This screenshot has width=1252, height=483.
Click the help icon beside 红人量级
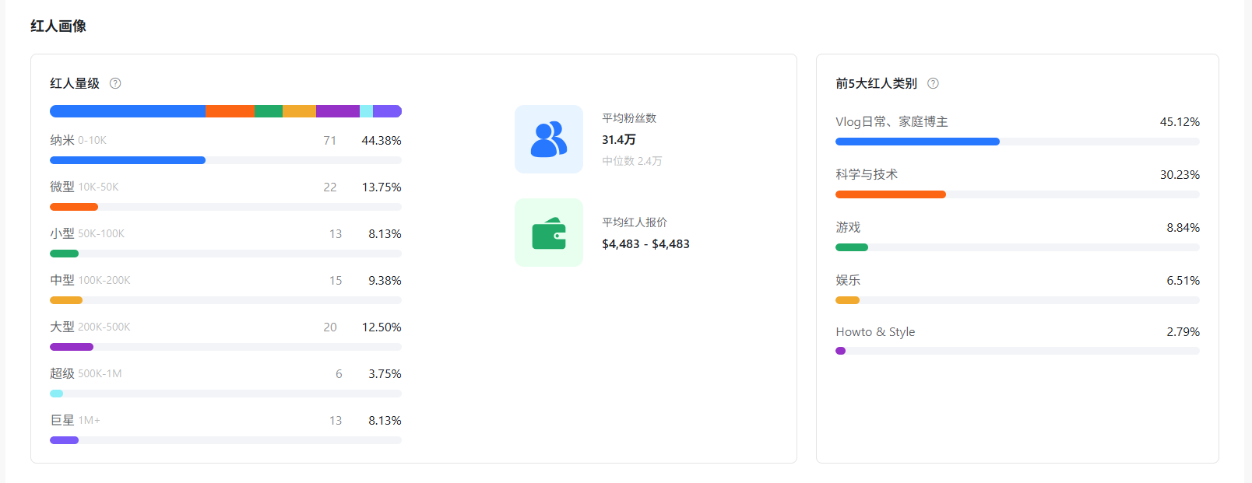[x=115, y=83]
